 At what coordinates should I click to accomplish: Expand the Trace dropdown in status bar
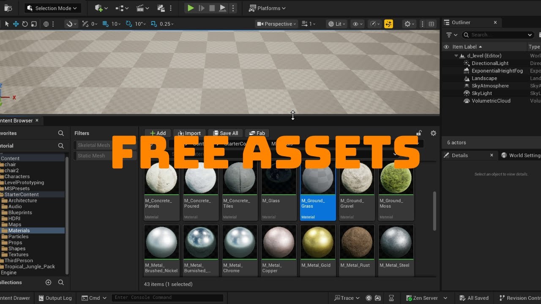click(x=347, y=298)
